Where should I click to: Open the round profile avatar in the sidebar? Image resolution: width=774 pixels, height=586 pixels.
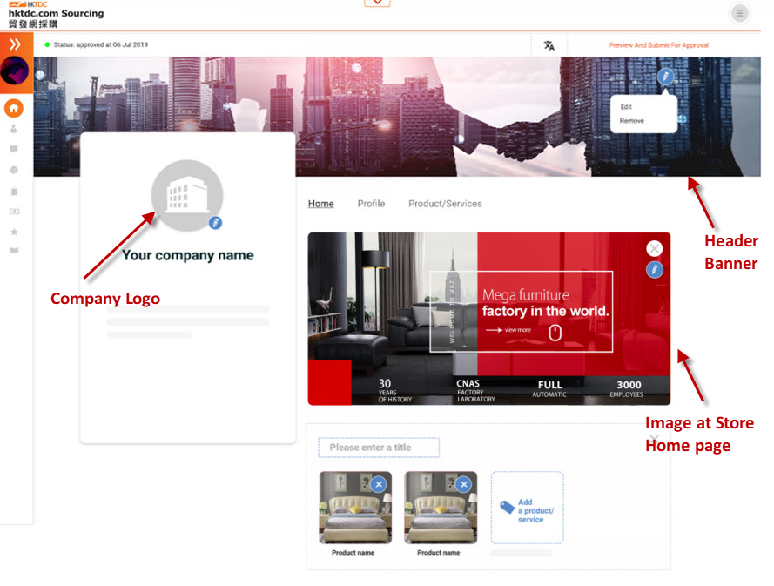(x=14, y=71)
